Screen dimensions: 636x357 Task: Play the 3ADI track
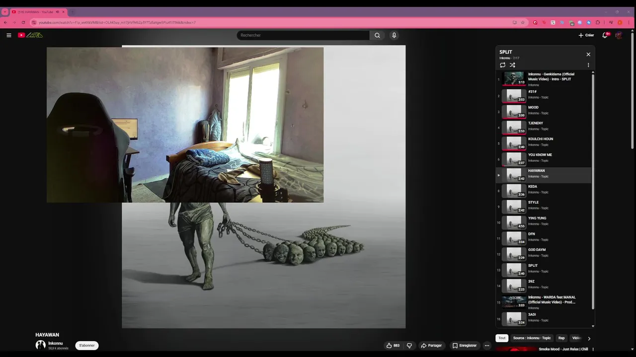(x=544, y=319)
